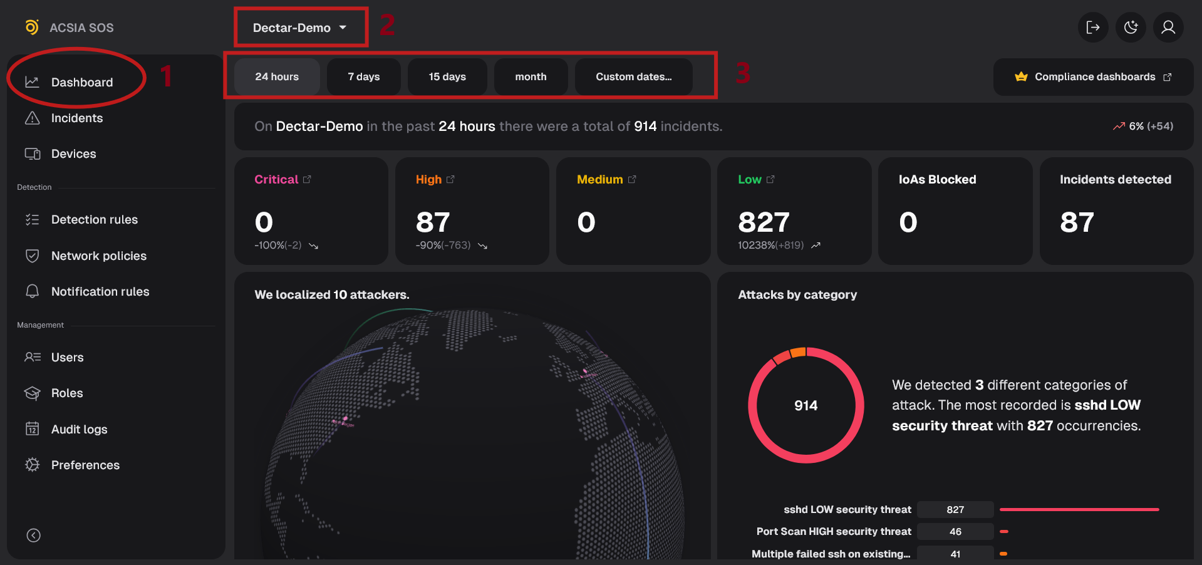Click the sshd LOW security threat bar
Viewport: 1202px width, 565px height.
point(1079,509)
